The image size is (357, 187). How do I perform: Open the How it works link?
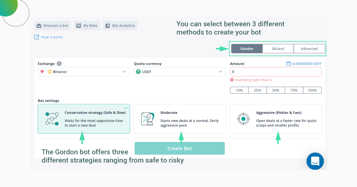(x=52, y=37)
